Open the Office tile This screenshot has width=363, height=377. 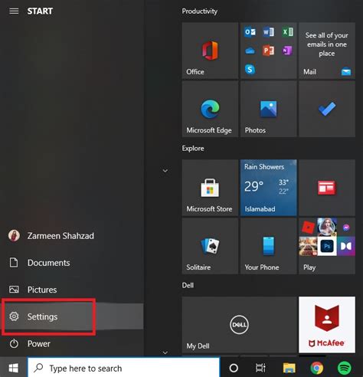point(210,51)
